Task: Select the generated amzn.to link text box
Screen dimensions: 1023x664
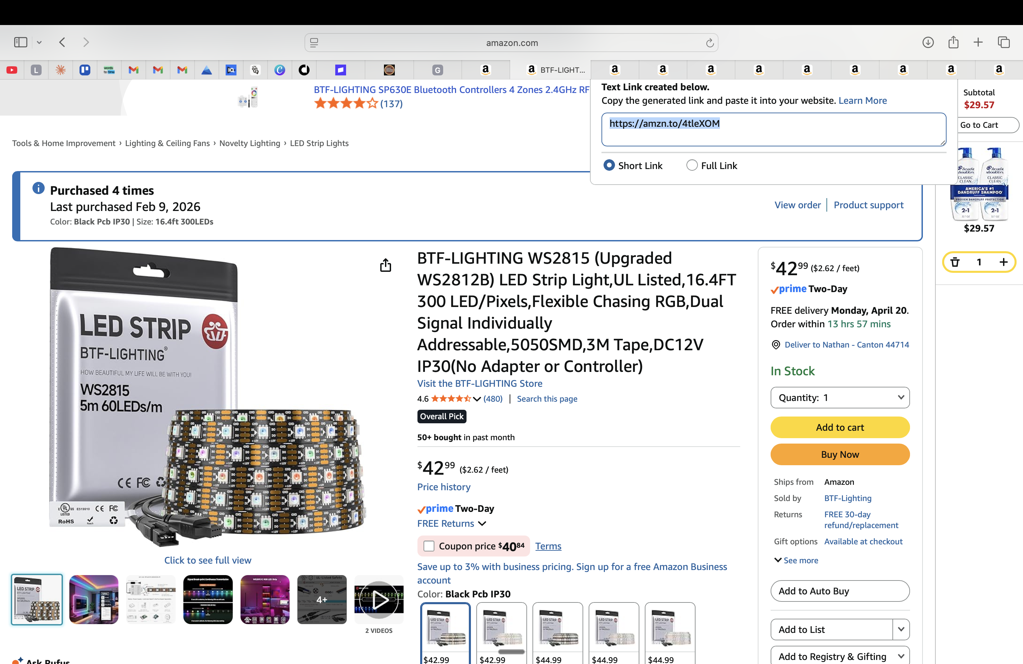Action: tap(774, 129)
